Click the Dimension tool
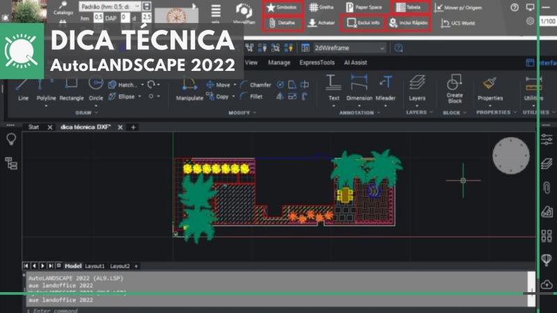 359,88
